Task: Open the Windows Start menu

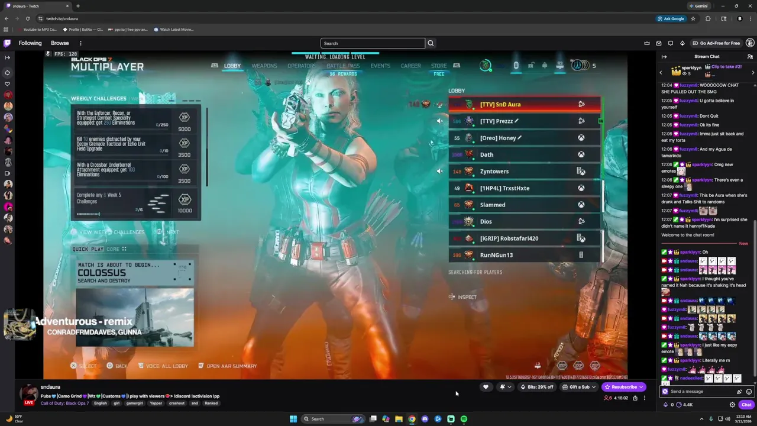Action: tap(293, 419)
